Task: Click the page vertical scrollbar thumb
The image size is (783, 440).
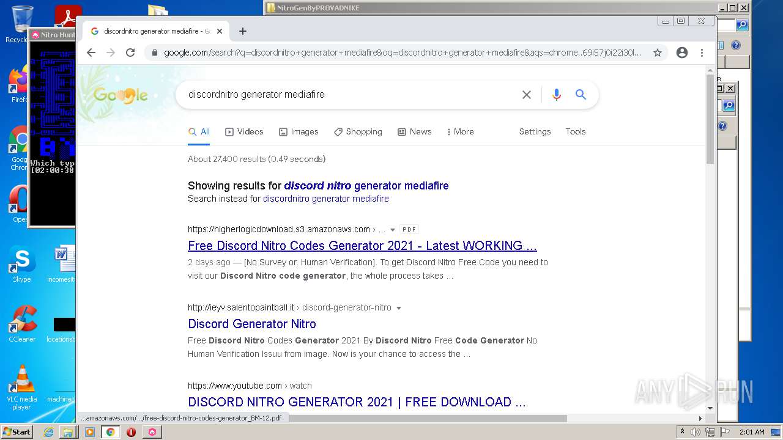Action: [x=710, y=119]
